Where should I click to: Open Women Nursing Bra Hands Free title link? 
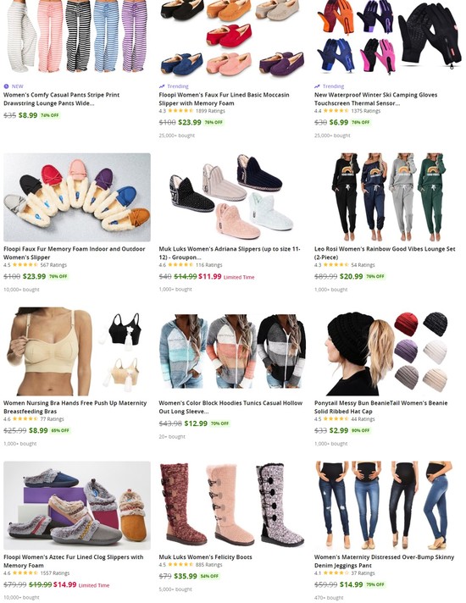click(x=75, y=407)
